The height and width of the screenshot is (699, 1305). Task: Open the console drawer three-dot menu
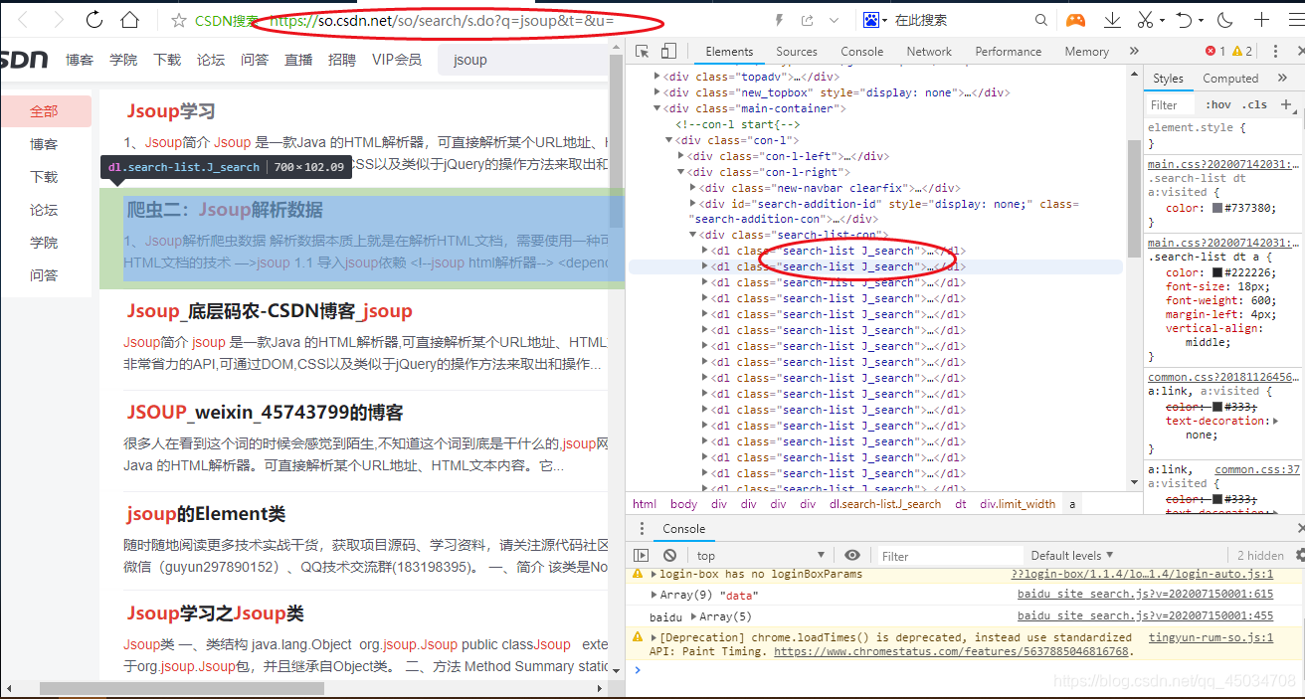coord(641,529)
